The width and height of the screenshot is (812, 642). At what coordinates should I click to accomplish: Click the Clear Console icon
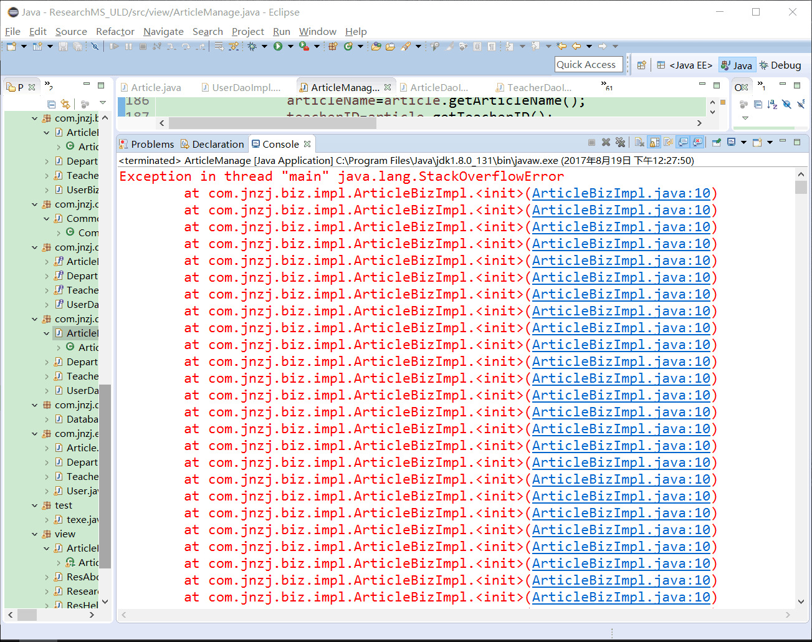click(640, 142)
